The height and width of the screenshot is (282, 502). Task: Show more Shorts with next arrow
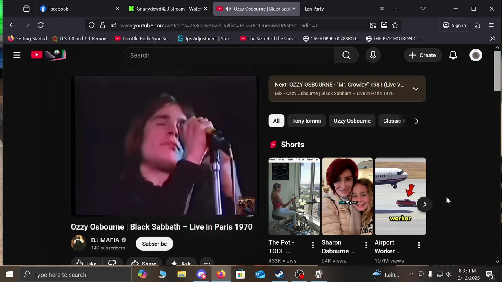tap(424, 204)
